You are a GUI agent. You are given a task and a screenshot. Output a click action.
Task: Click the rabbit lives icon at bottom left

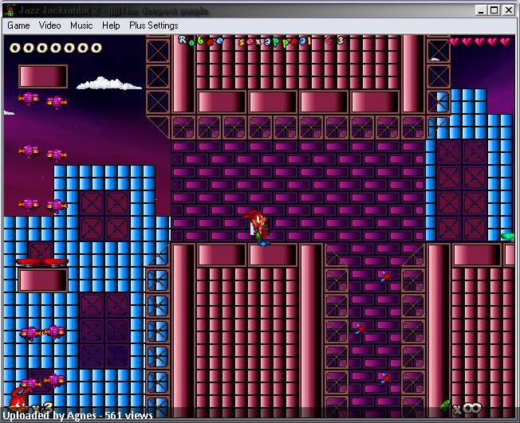19,400
